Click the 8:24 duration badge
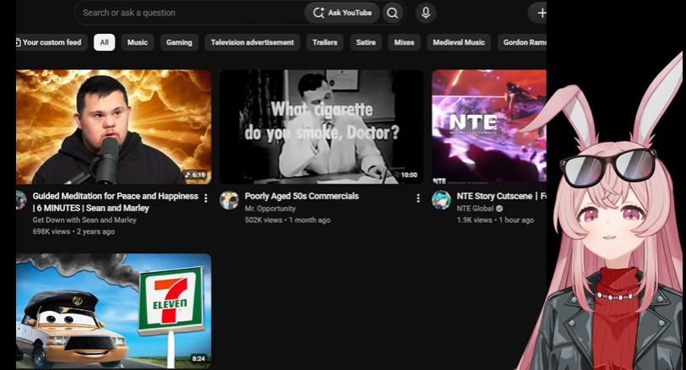Viewport: 686px width, 370px height. tap(199, 359)
